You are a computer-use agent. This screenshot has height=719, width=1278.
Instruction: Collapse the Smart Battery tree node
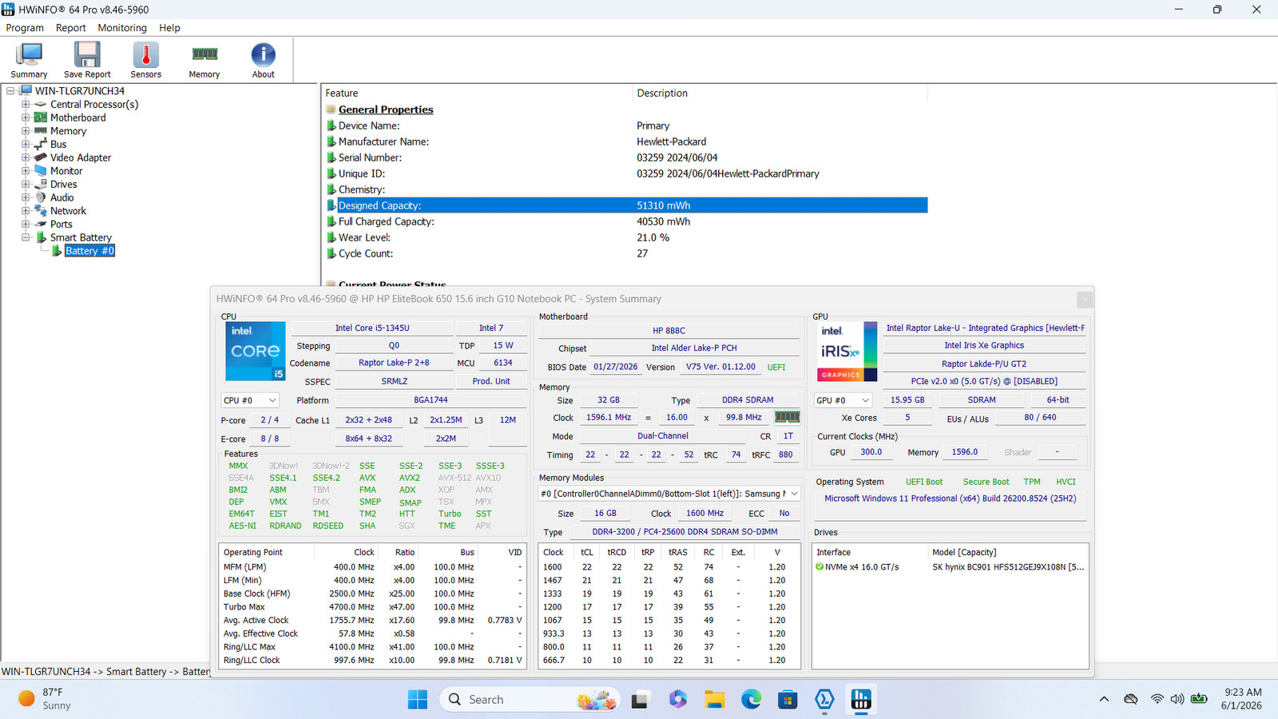[x=26, y=237]
